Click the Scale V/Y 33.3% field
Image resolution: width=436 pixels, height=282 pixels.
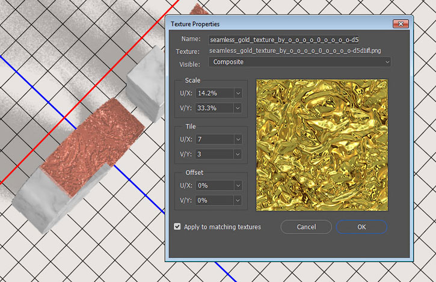click(215, 108)
